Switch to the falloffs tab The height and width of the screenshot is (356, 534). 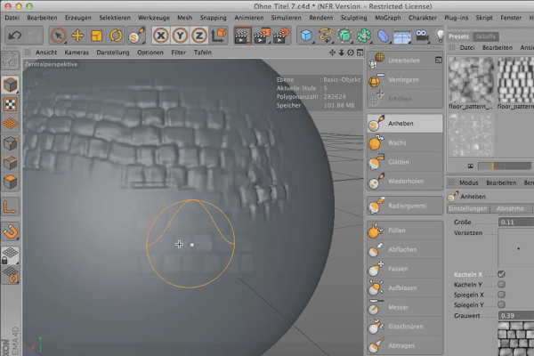(485, 36)
